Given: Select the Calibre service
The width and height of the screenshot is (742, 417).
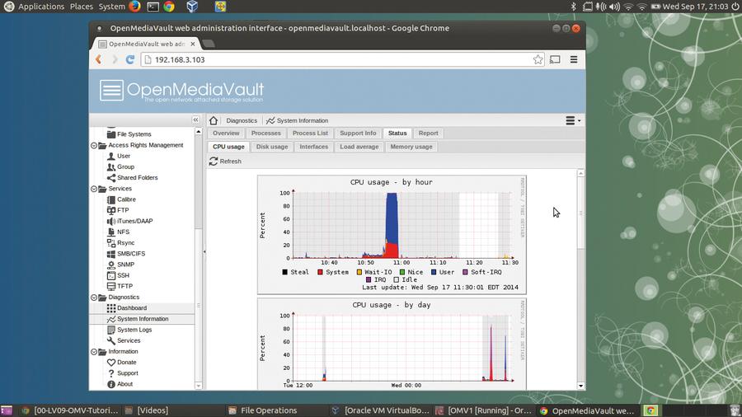Looking at the screenshot, I should [x=121, y=199].
